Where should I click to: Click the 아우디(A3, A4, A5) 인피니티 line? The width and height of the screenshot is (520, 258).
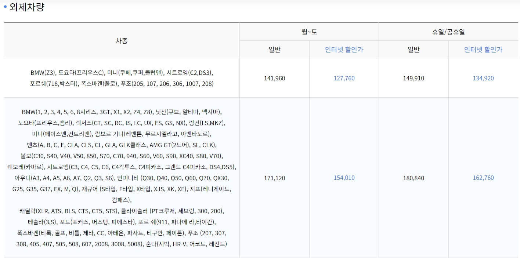coord(122,178)
